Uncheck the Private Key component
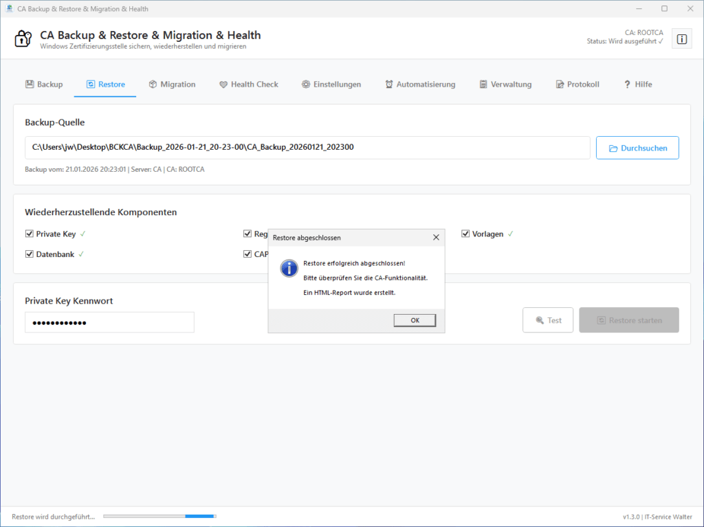The width and height of the screenshot is (704, 527). [30, 234]
